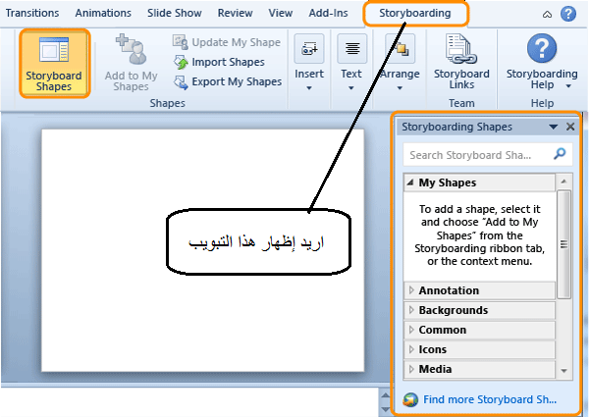Collapse the My Shapes category

[479, 182]
